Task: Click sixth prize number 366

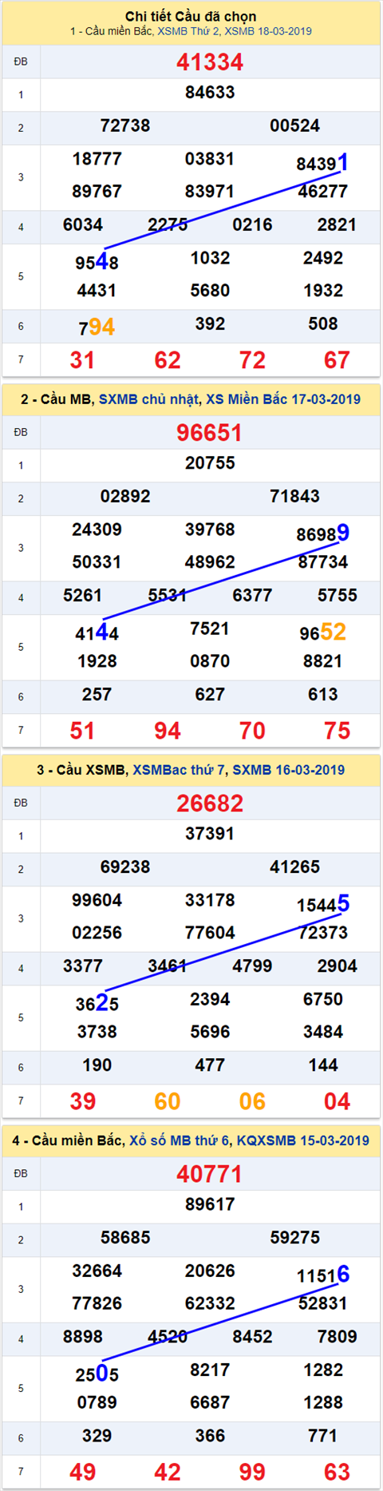Action: pos(210,1436)
